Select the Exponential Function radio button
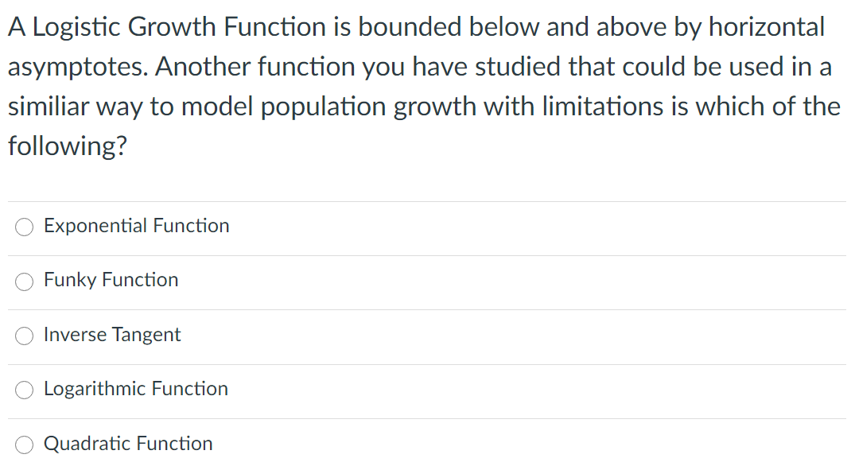The height and width of the screenshot is (466, 855). pos(24,227)
